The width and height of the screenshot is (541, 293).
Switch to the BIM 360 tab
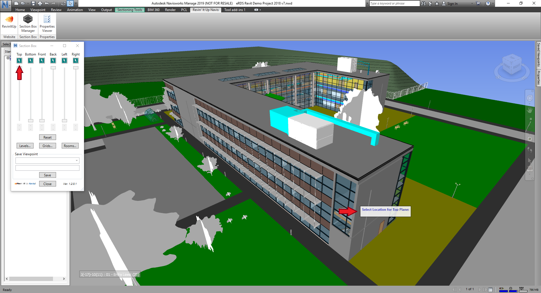154,10
